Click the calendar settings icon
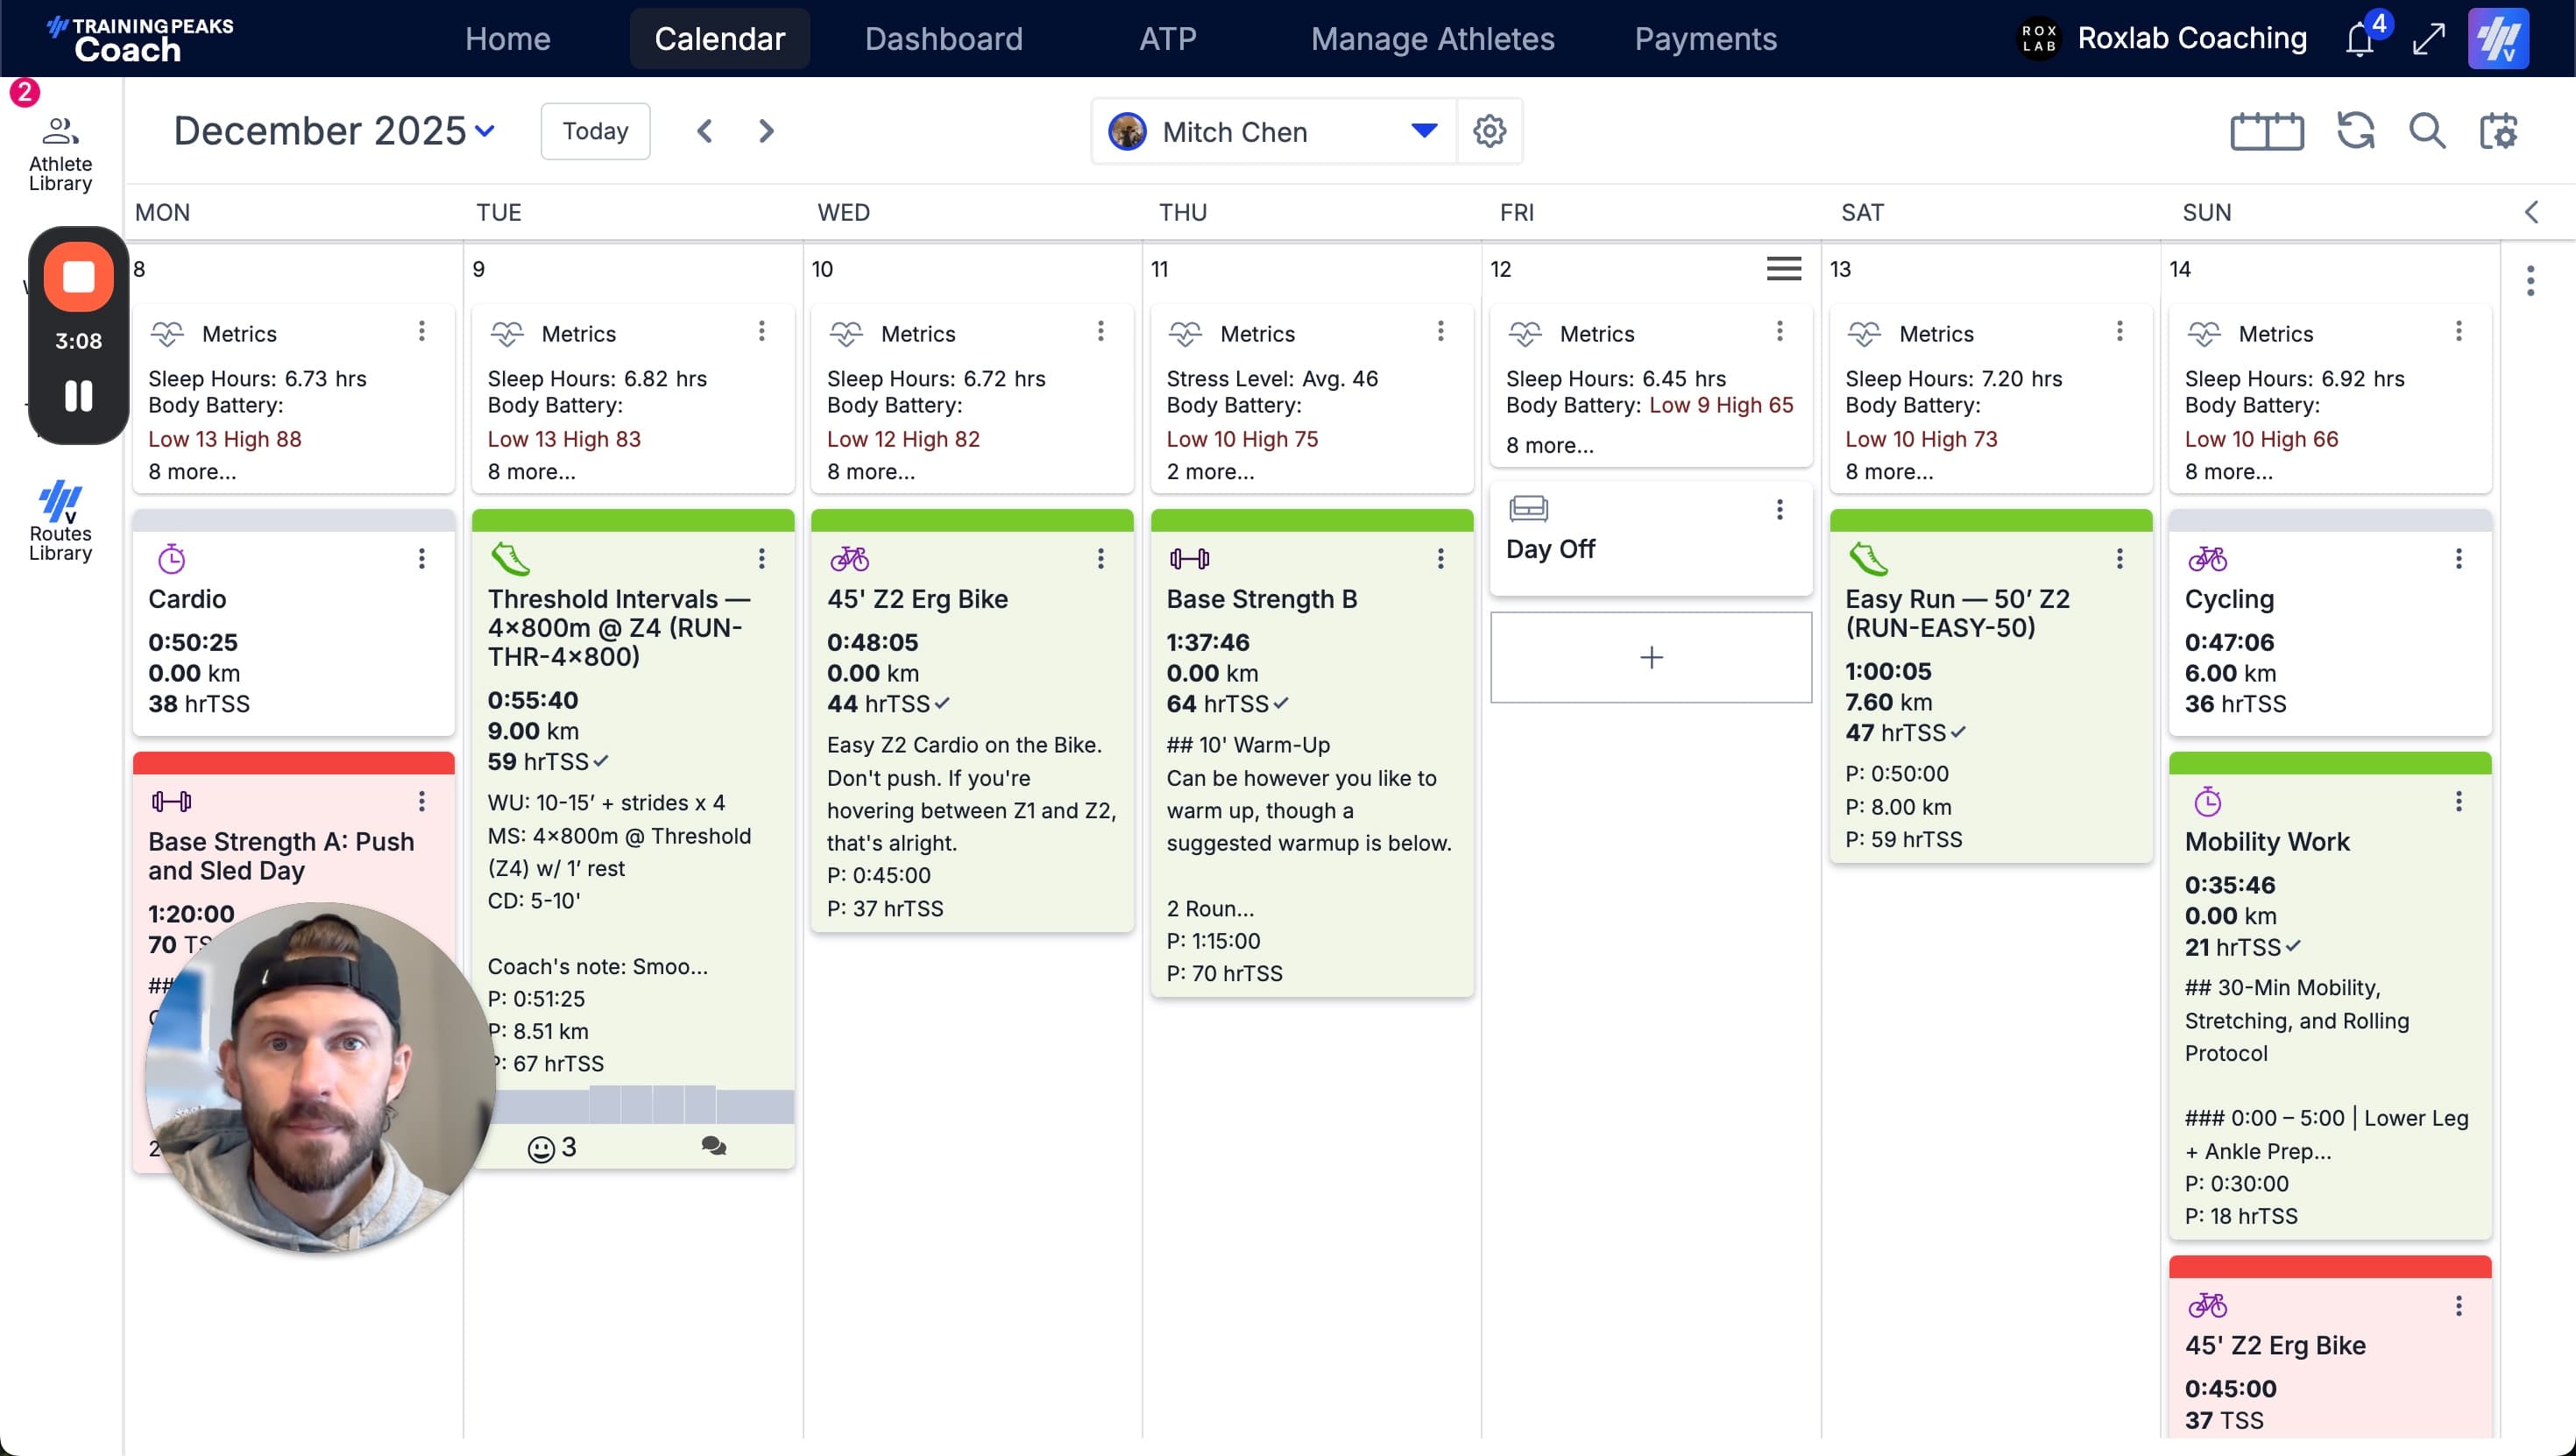Viewport: 2576px width, 1456px height. coord(2498,131)
